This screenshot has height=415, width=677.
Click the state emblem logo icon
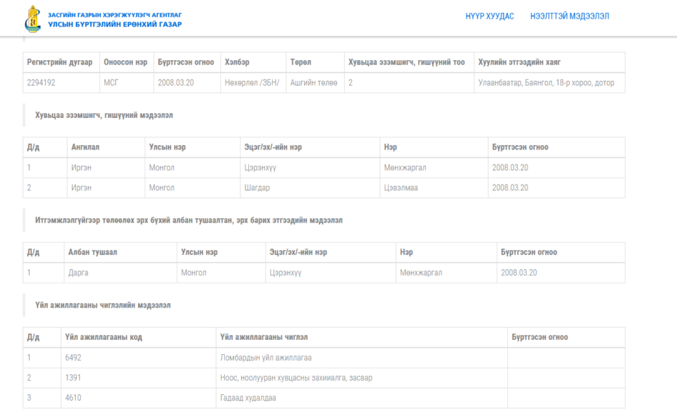tap(32, 19)
